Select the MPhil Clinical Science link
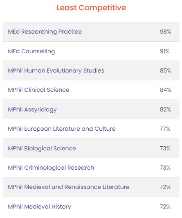The height and width of the screenshot is (218, 182). click(38, 90)
